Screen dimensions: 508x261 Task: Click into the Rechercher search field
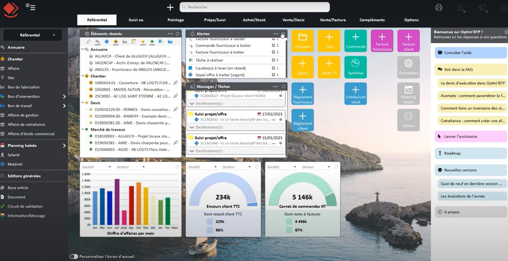[255, 7]
